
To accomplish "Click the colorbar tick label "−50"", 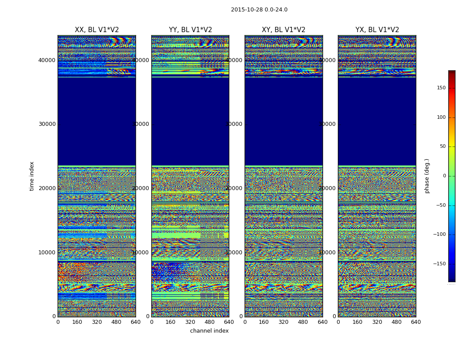I will [x=441, y=205].
